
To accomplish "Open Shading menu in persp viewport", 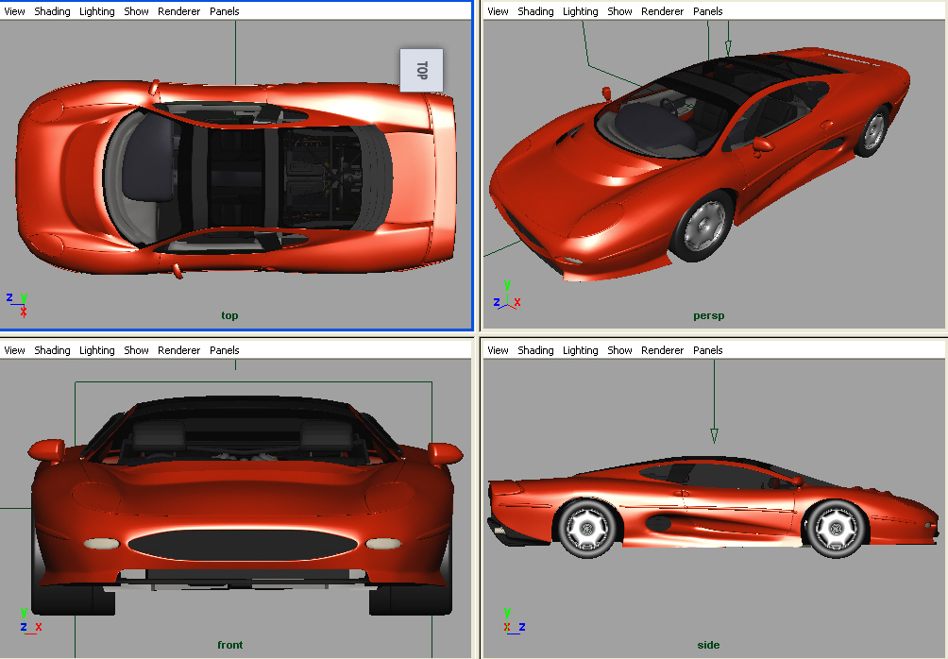I will pyautogui.click(x=535, y=11).
